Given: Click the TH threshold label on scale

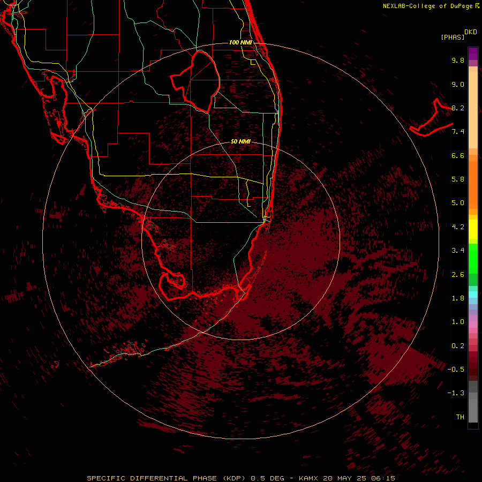Looking at the screenshot, I should (460, 417).
